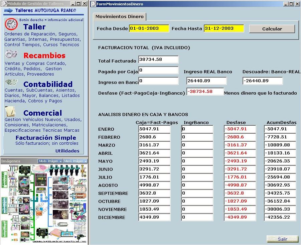Screen dimensions: 301x245
Task: Click the AGOSTO AcumDesfas field -30692.95
Action: coord(280,185)
